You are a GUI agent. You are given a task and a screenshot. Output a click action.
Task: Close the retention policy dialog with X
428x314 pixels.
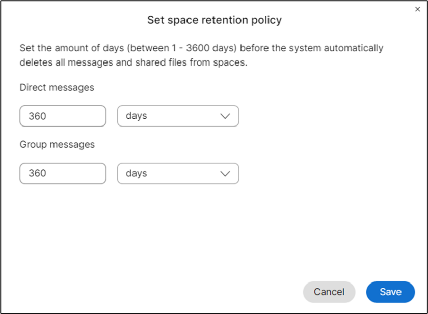click(x=418, y=9)
